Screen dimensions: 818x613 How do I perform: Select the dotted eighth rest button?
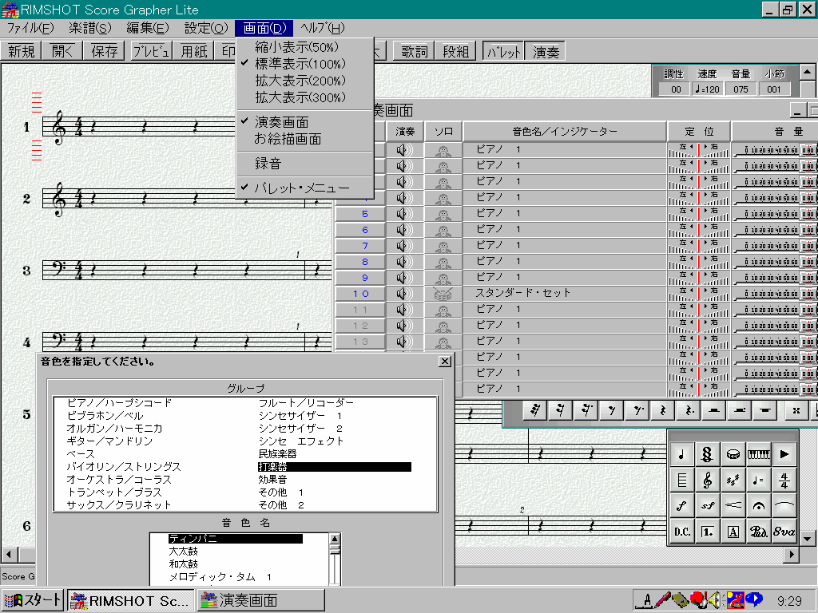click(637, 411)
